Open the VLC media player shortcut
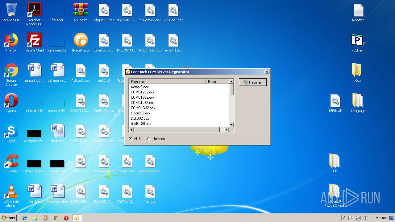The height and width of the screenshot is (222, 395). click(11, 196)
